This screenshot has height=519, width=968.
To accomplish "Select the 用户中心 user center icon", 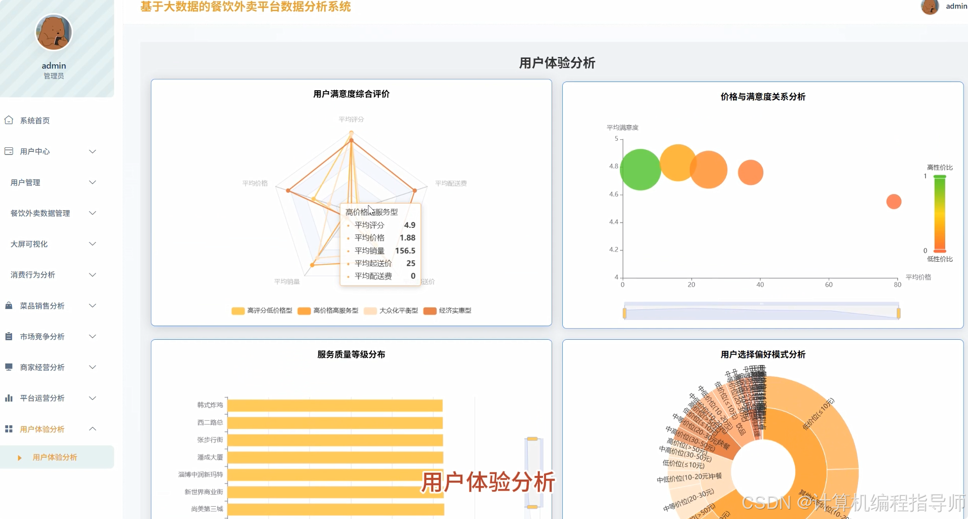I will 8,151.
